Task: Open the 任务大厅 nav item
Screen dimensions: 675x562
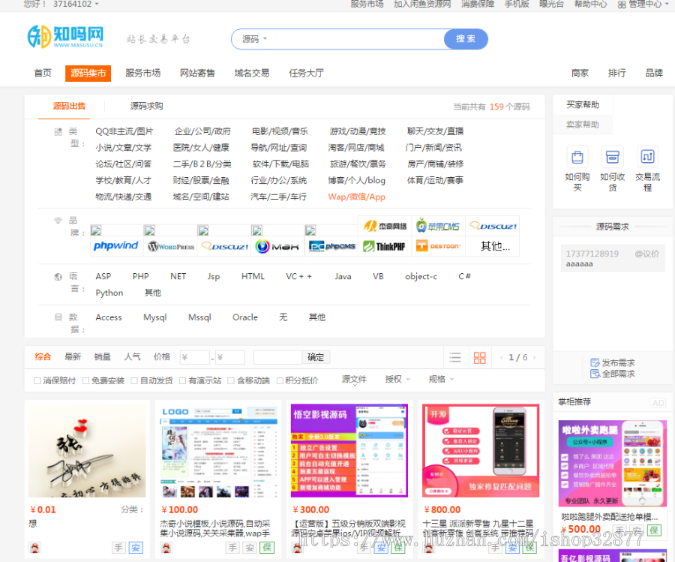Action: (x=306, y=74)
